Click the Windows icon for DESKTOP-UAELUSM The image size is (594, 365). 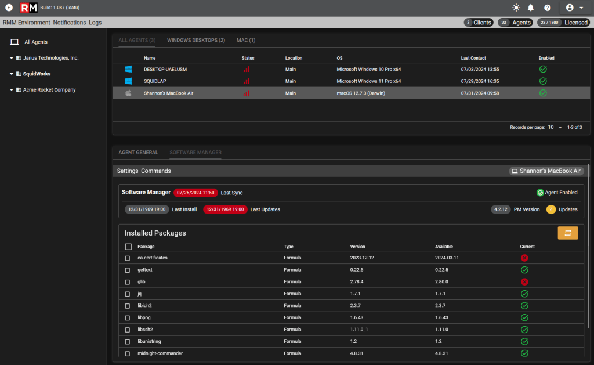click(128, 70)
